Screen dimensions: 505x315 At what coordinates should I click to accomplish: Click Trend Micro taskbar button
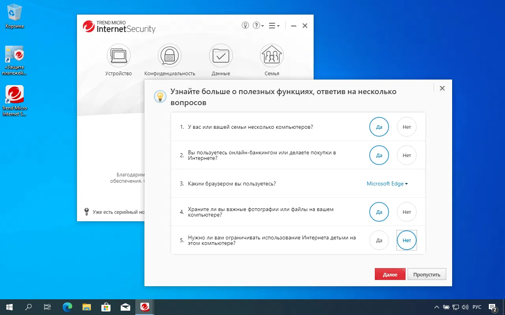click(145, 307)
